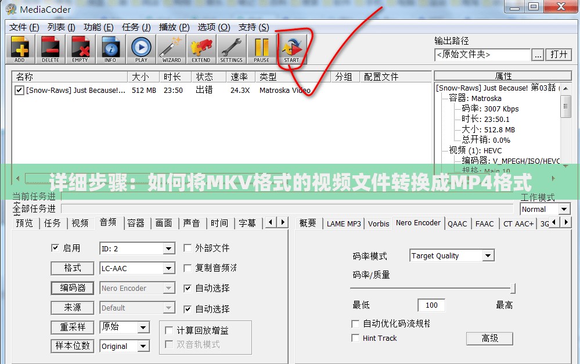Click the 重采样 button
Screen dimensions: 580x364
click(x=73, y=327)
